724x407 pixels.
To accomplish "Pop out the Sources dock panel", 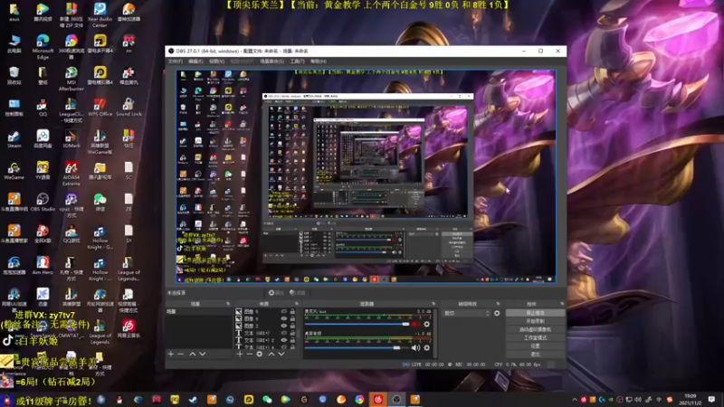I will 297,304.
